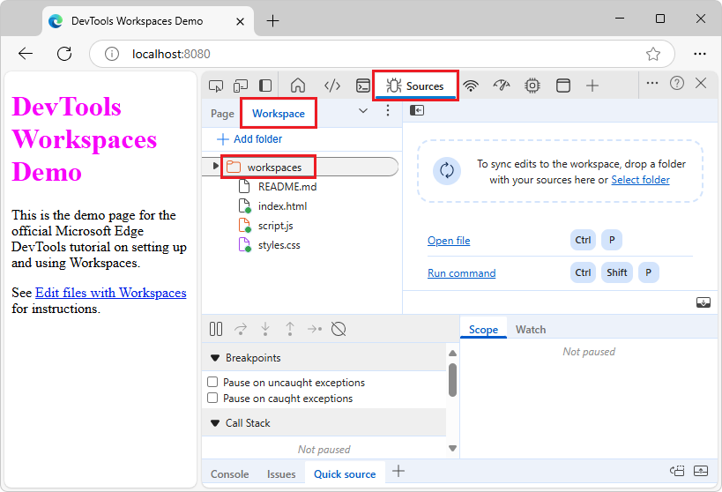Click the debugger pane scrollbar thumb
The image size is (722, 492).
coord(452,380)
